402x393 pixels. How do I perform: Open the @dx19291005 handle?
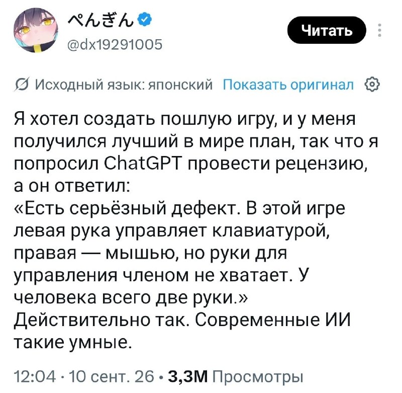[x=115, y=44]
